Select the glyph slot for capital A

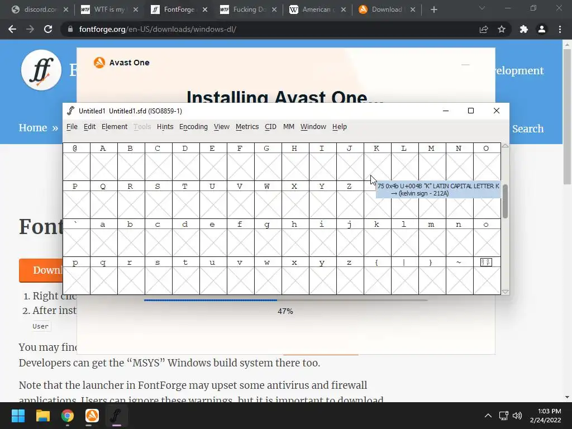tap(103, 166)
